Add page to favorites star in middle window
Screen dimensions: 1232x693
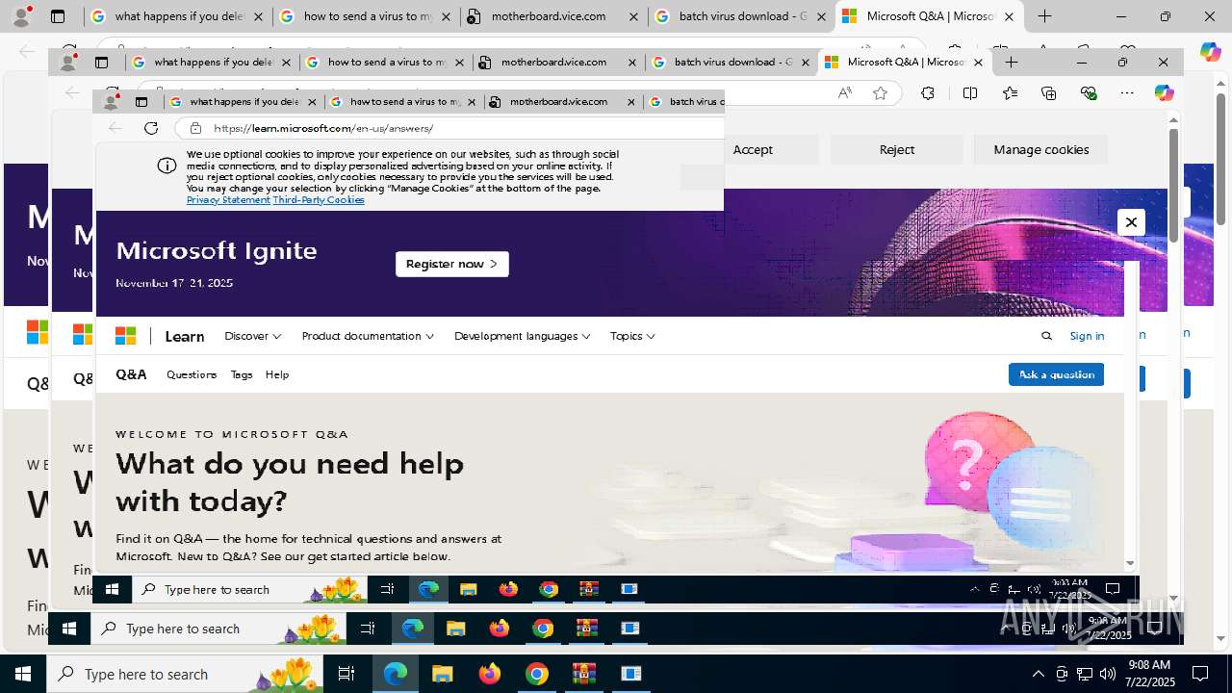coord(880,92)
